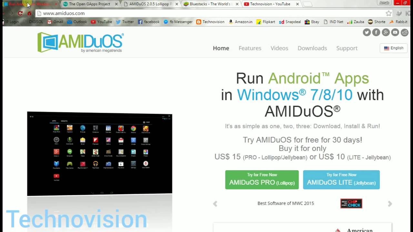
Task: Open the Features menu item
Action: (250, 48)
